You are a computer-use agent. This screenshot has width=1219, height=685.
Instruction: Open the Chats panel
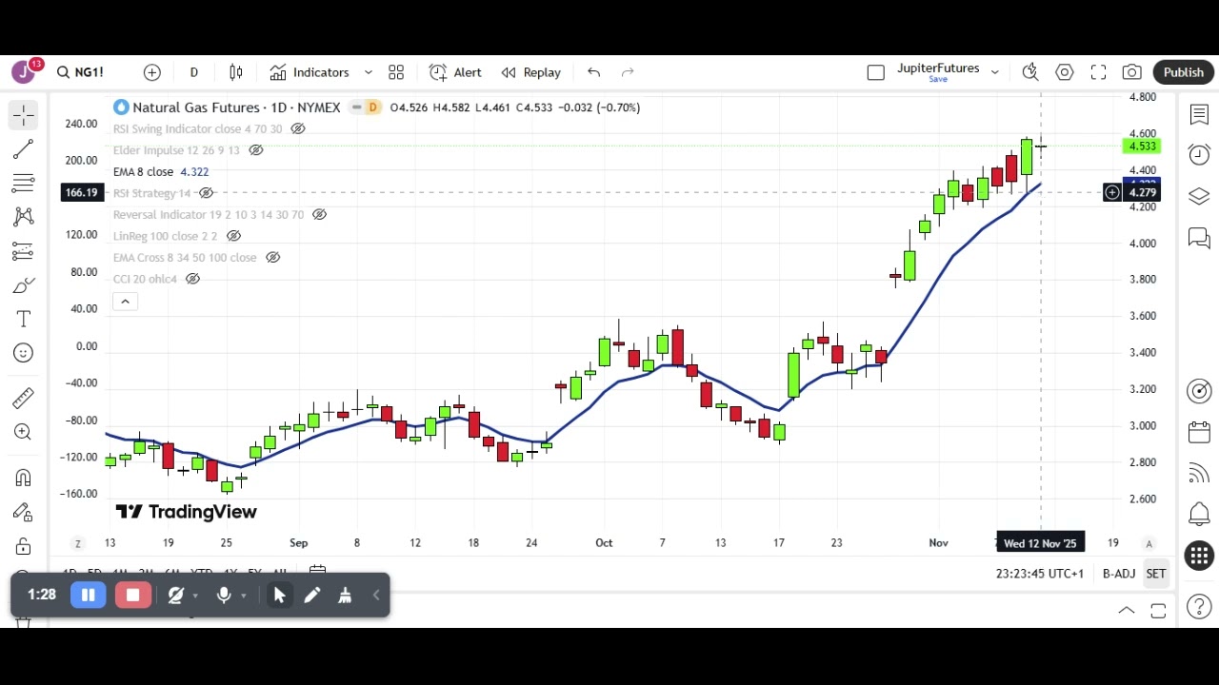point(1199,238)
